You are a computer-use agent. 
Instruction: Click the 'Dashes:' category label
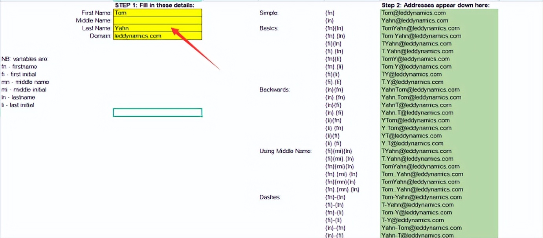(270, 197)
